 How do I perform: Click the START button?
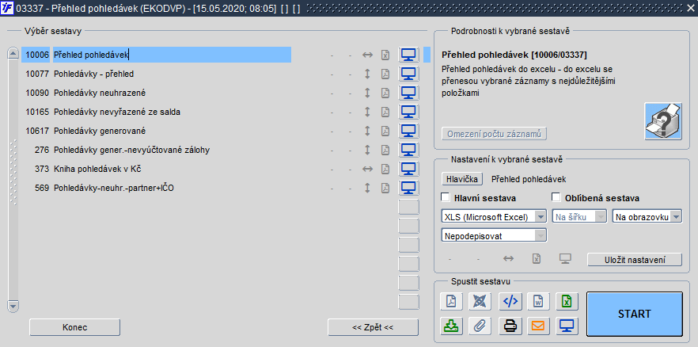point(635,314)
